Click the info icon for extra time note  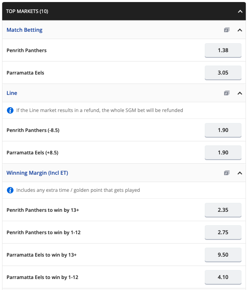(10, 190)
